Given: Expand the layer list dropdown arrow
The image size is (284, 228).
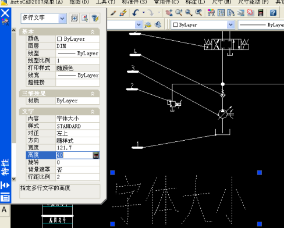Looking at the screenshot, I should tap(139, 25).
